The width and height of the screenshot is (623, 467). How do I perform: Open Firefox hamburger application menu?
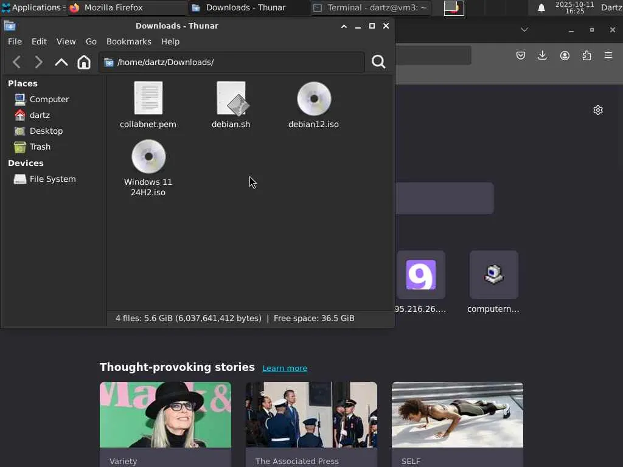click(x=608, y=55)
